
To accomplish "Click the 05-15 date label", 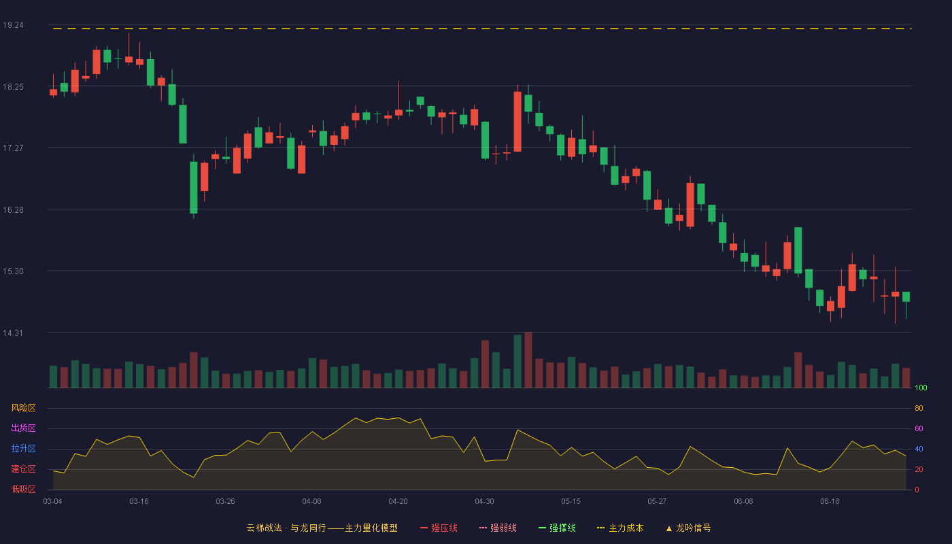I will click(571, 501).
